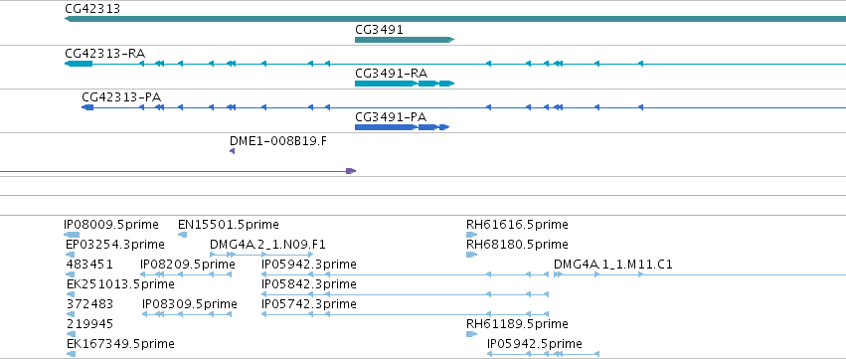This screenshot has width=846, height=359.
Task: Select the IP08009.5prime EST glyph
Action: (x=72, y=235)
